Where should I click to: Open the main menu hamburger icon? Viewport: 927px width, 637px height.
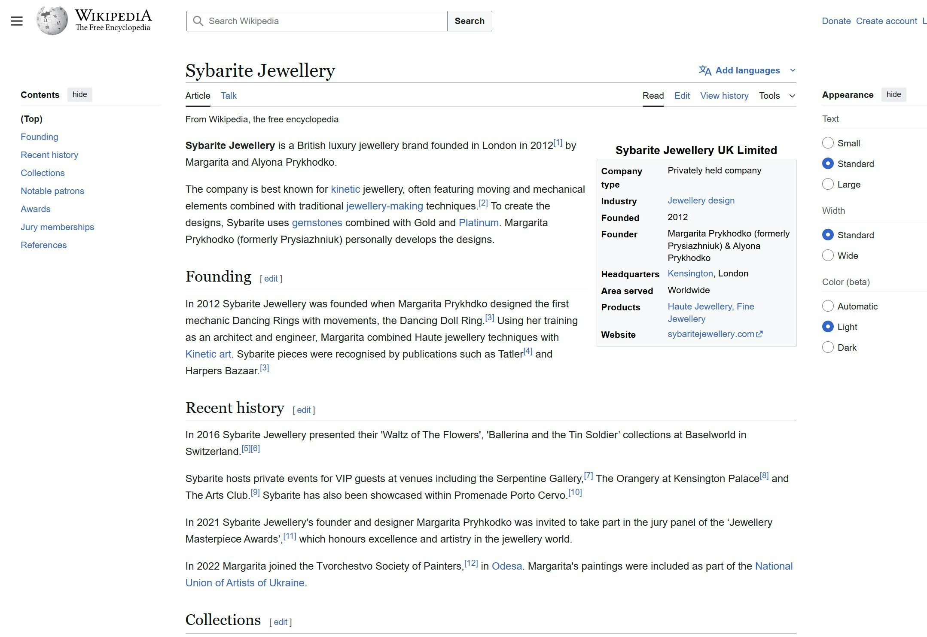(17, 21)
